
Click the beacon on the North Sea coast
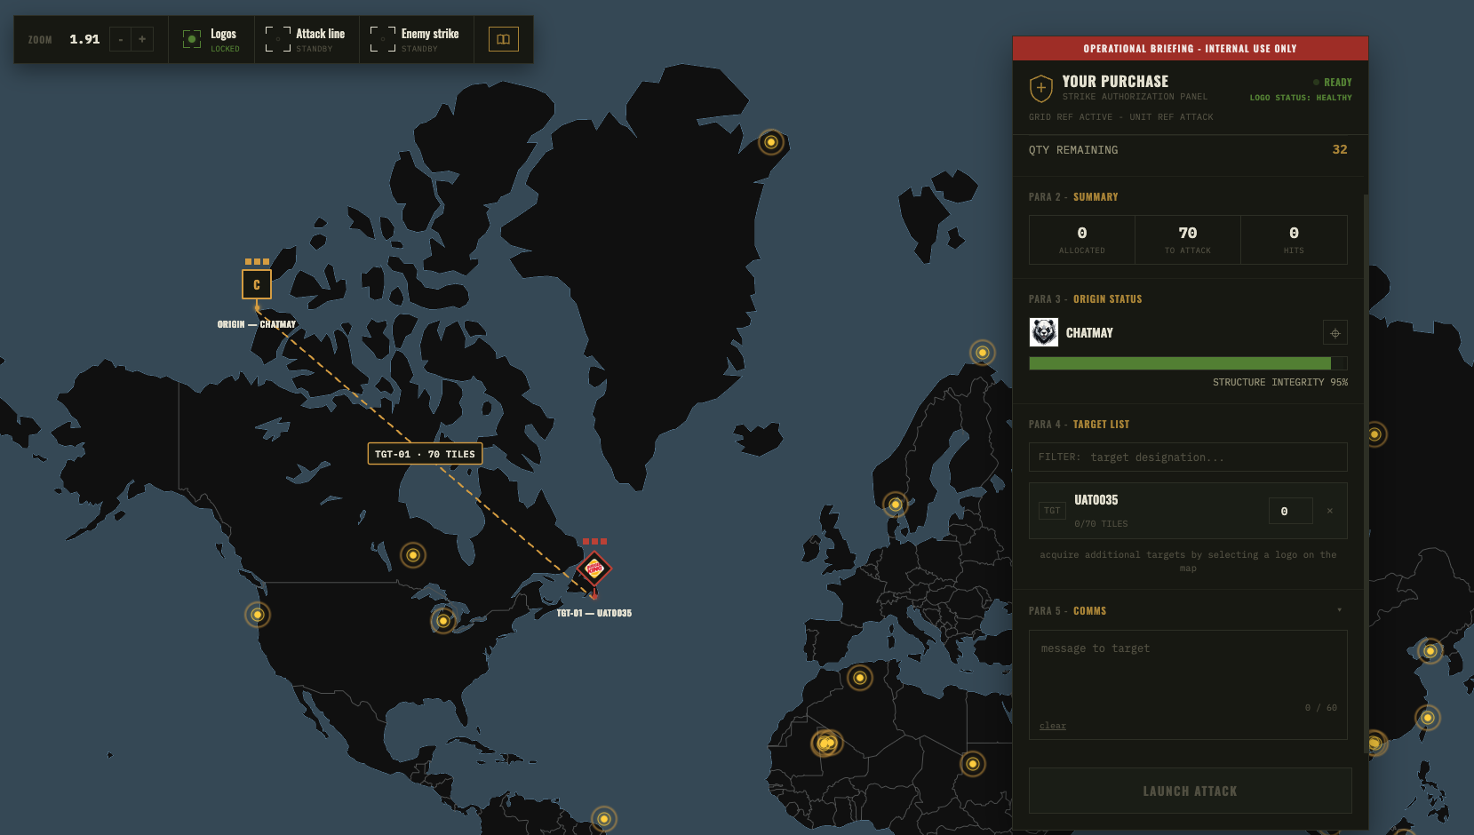(896, 505)
